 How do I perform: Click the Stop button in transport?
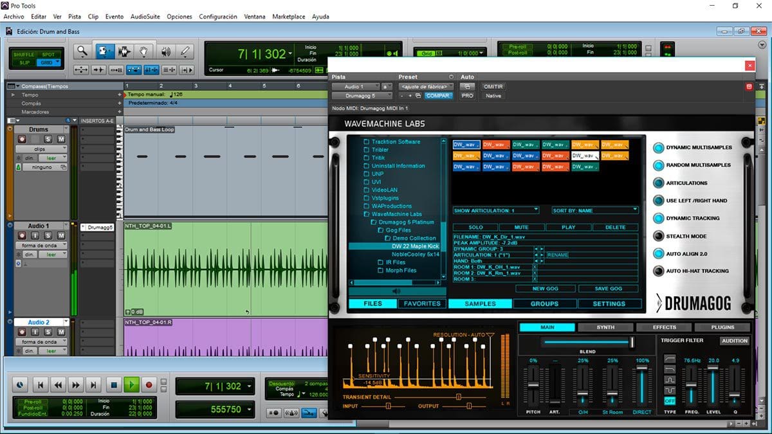pos(113,385)
